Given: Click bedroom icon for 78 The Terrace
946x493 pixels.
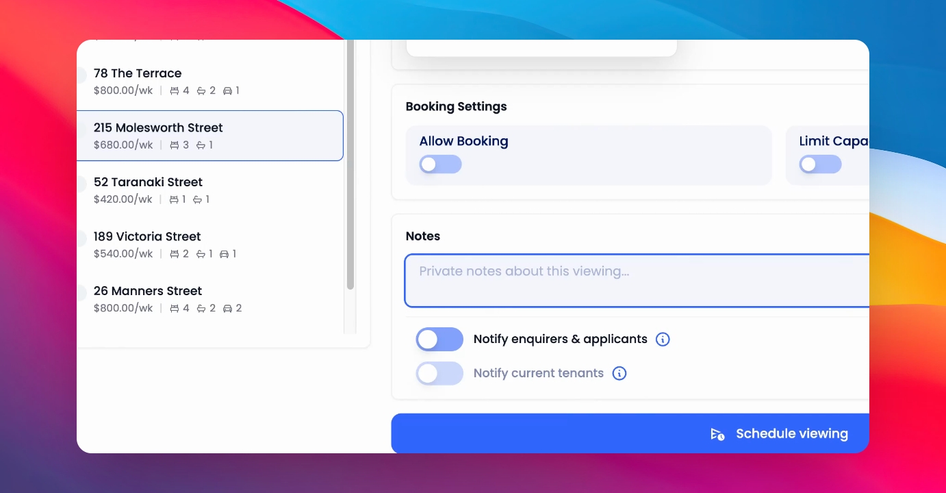Looking at the screenshot, I should pos(175,90).
